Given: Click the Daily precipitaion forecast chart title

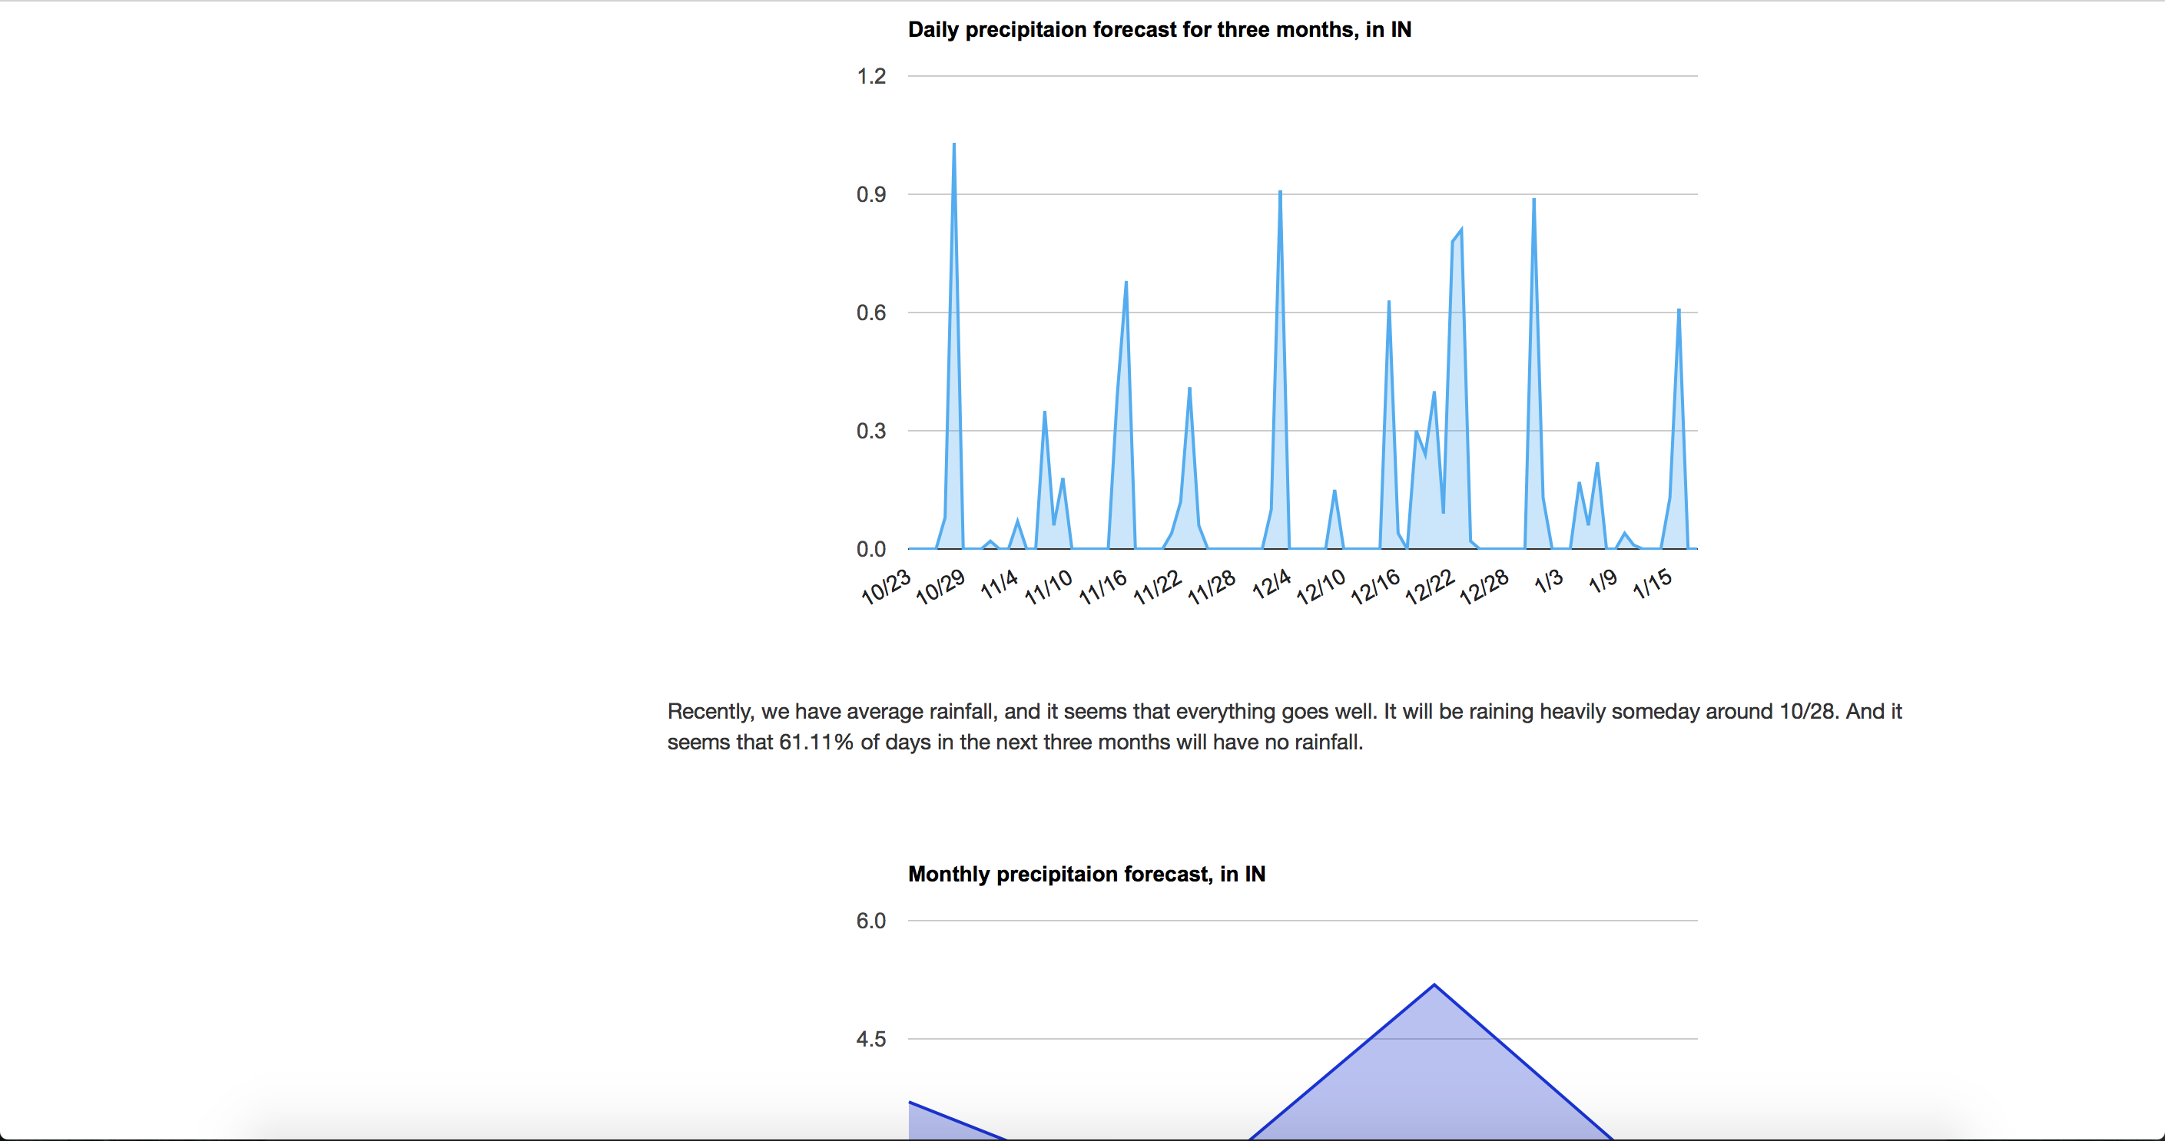Looking at the screenshot, I should [x=1159, y=29].
